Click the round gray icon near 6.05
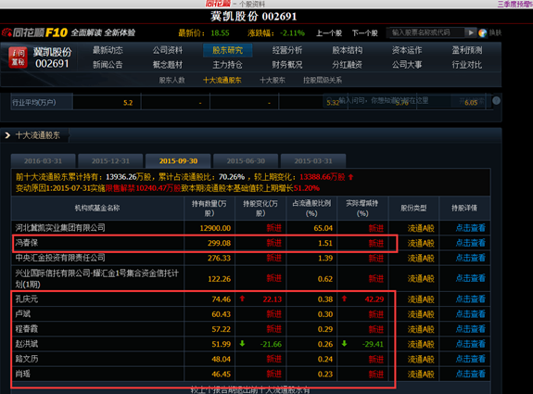The width and height of the screenshot is (533, 394). click(x=496, y=101)
